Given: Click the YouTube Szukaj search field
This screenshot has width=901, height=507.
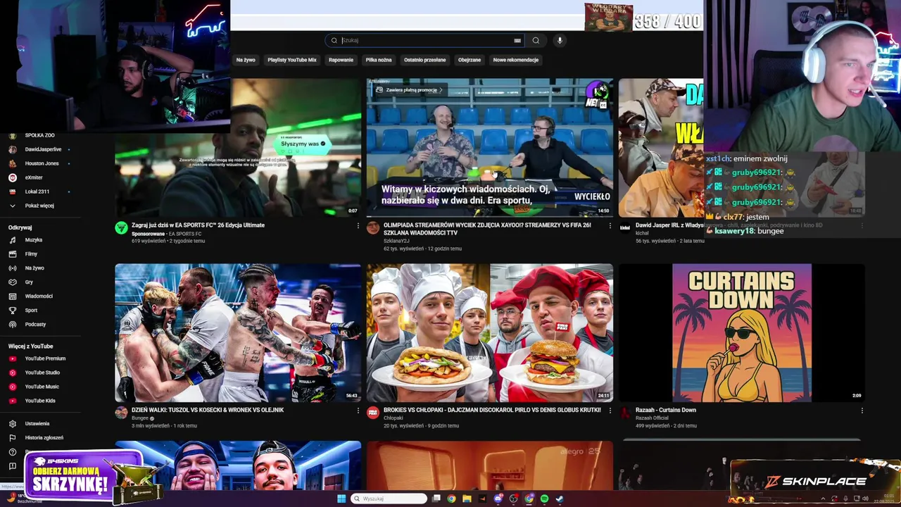Looking at the screenshot, I should pyautogui.click(x=424, y=40).
